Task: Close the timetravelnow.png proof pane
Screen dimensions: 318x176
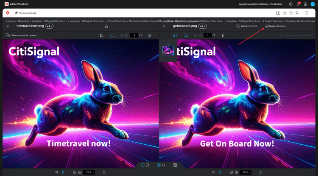Action: coord(8,26)
